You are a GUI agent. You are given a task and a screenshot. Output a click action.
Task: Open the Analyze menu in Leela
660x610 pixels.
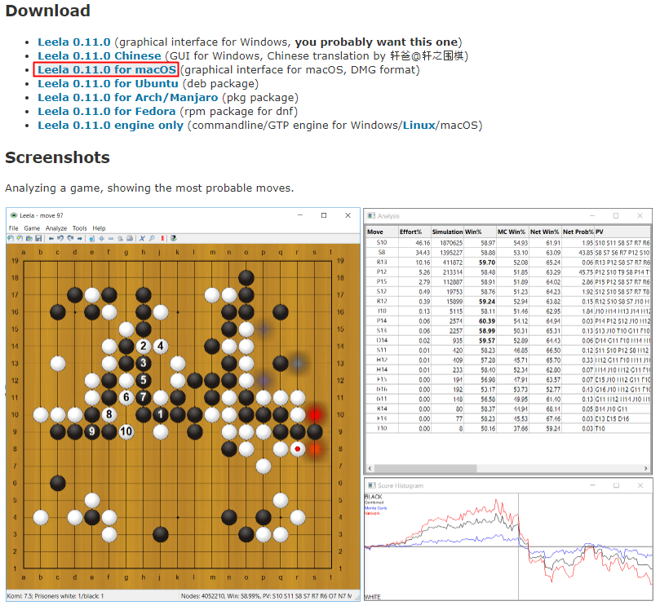[x=56, y=228]
